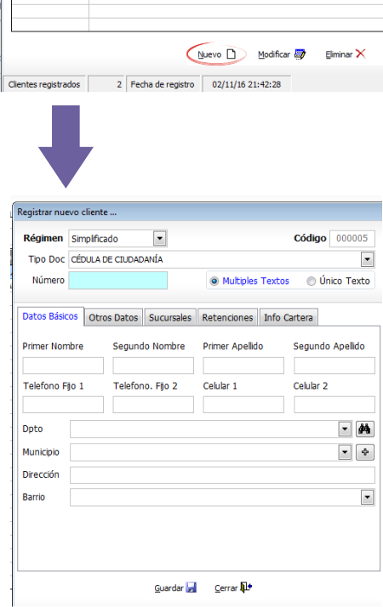Click the Primer Nombre text field
Viewport: 383px width, 607px height.
click(x=63, y=366)
